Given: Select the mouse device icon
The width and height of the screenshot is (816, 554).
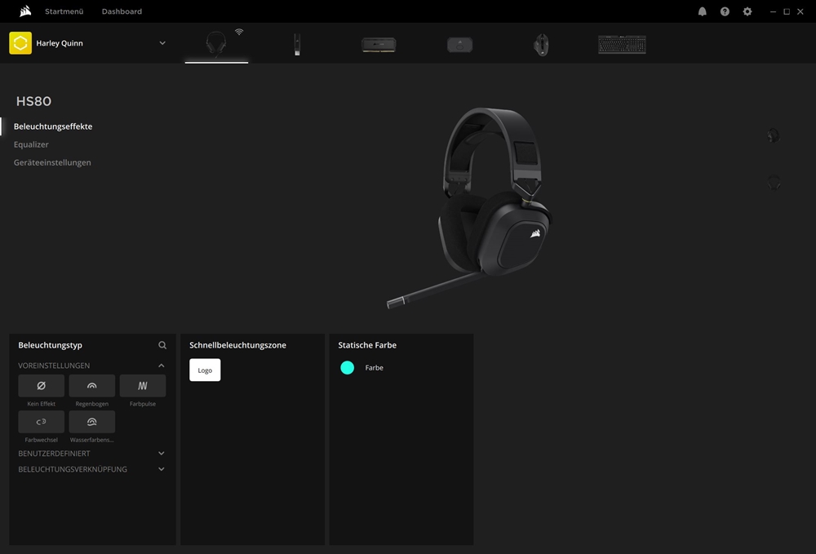Looking at the screenshot, I should click(x=541, y=45).
